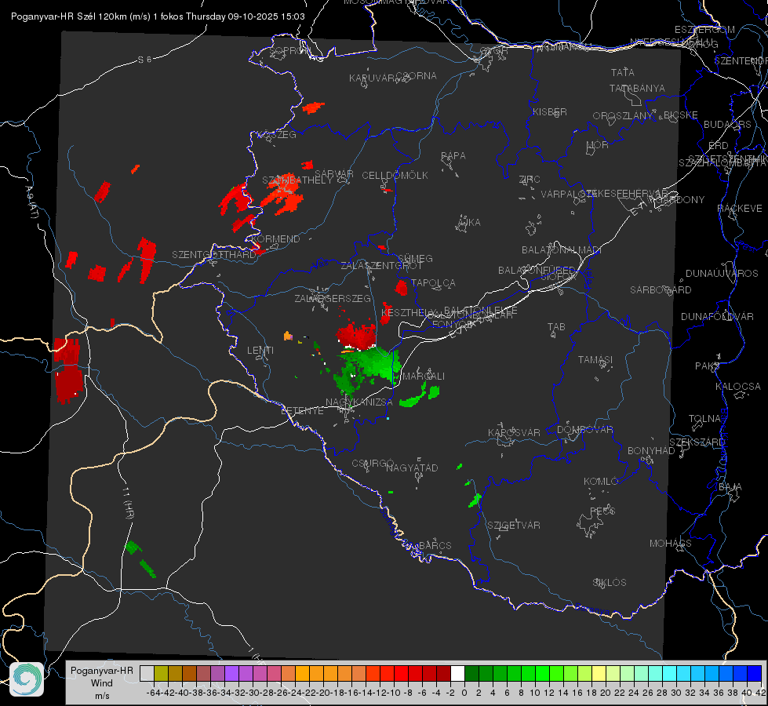Click the BONYHAD city label

tap(651, 451)
